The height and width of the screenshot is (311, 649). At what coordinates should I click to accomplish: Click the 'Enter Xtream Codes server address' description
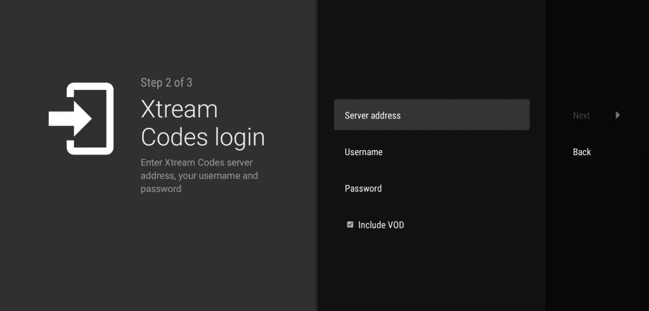tap(199, 175)
